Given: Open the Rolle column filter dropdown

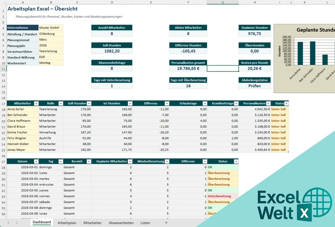Looking at the screenshot, I should point(61,103).
